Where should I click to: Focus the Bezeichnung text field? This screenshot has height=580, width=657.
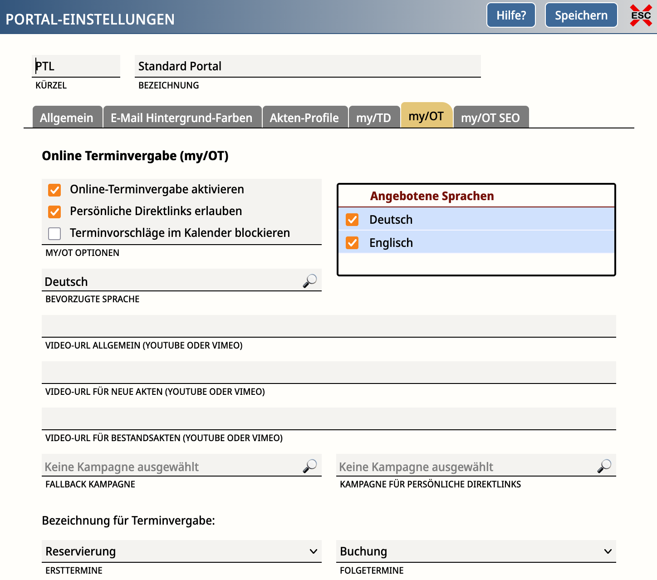tap(308, 66)
